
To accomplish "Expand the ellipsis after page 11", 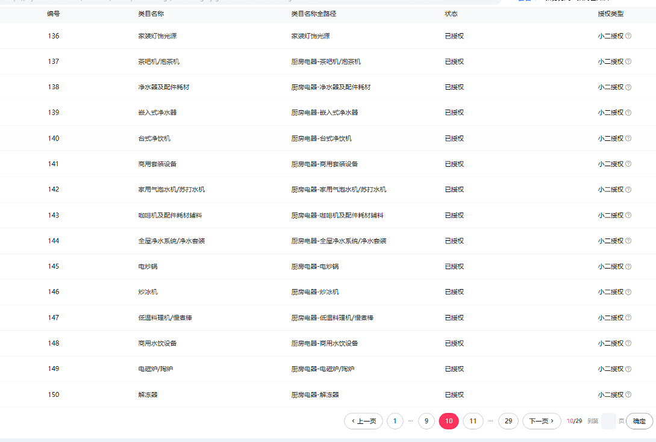I will click(x=491, y=422).
